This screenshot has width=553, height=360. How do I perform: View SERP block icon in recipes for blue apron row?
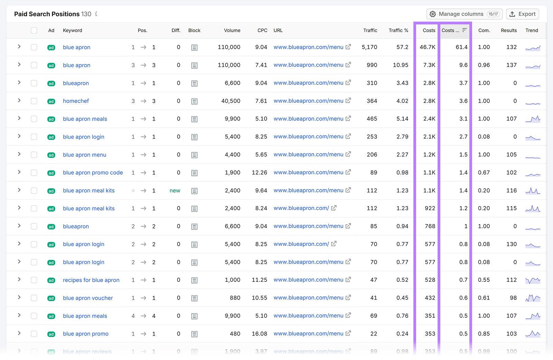(x=194, y=280)
